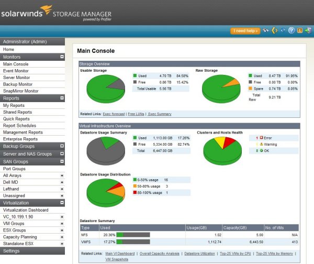Open Management Reports

click(32, 133)
